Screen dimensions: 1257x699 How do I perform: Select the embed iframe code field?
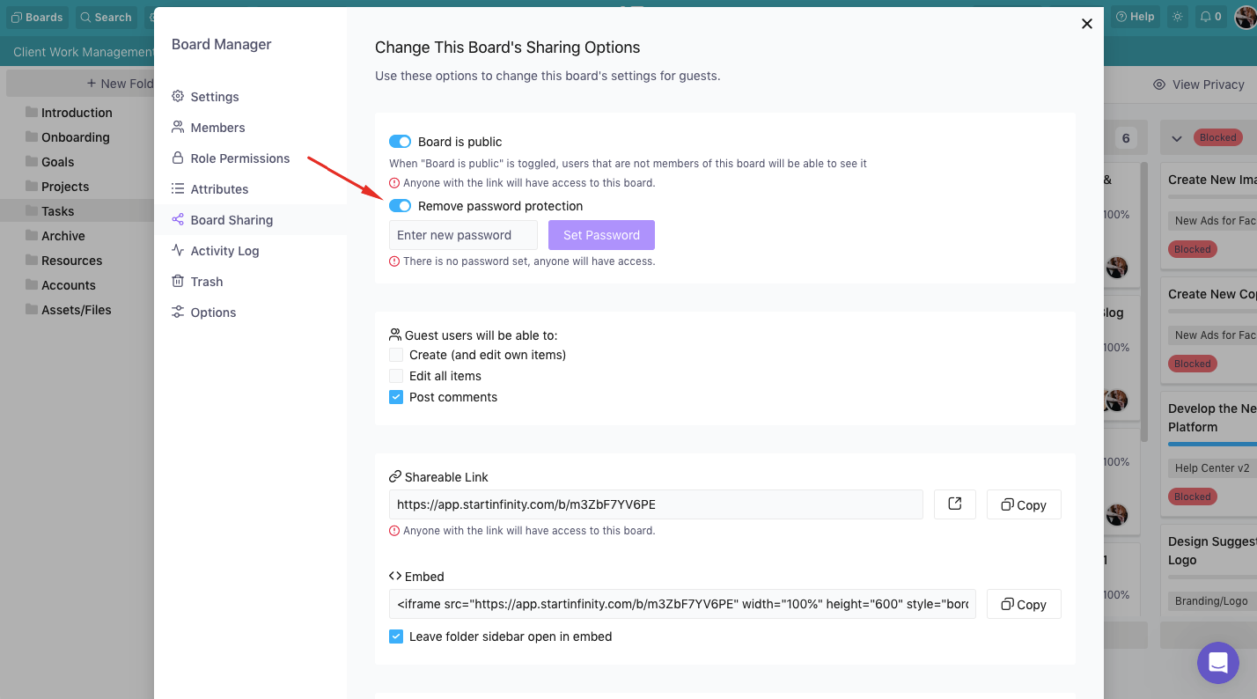(682, 604)
